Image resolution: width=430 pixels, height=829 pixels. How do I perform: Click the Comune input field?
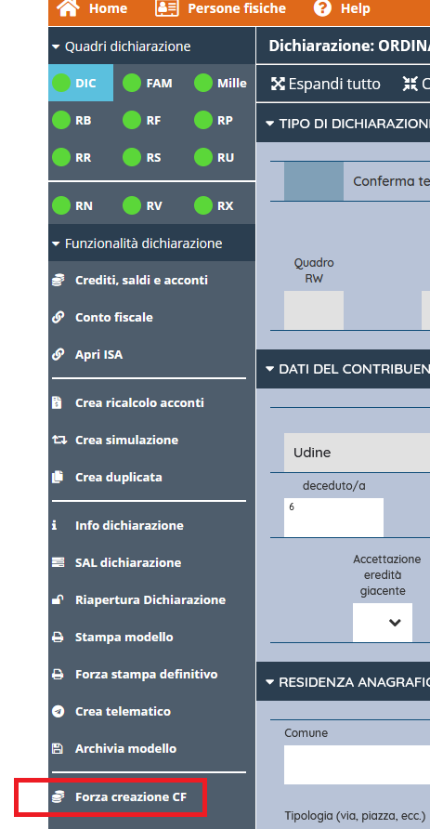pos(357,765)
